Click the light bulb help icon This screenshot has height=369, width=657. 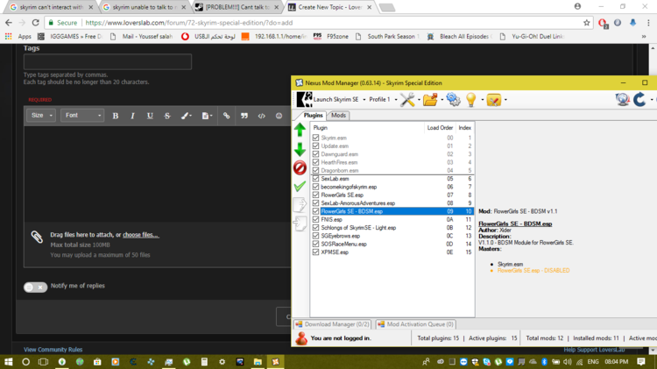471,100
